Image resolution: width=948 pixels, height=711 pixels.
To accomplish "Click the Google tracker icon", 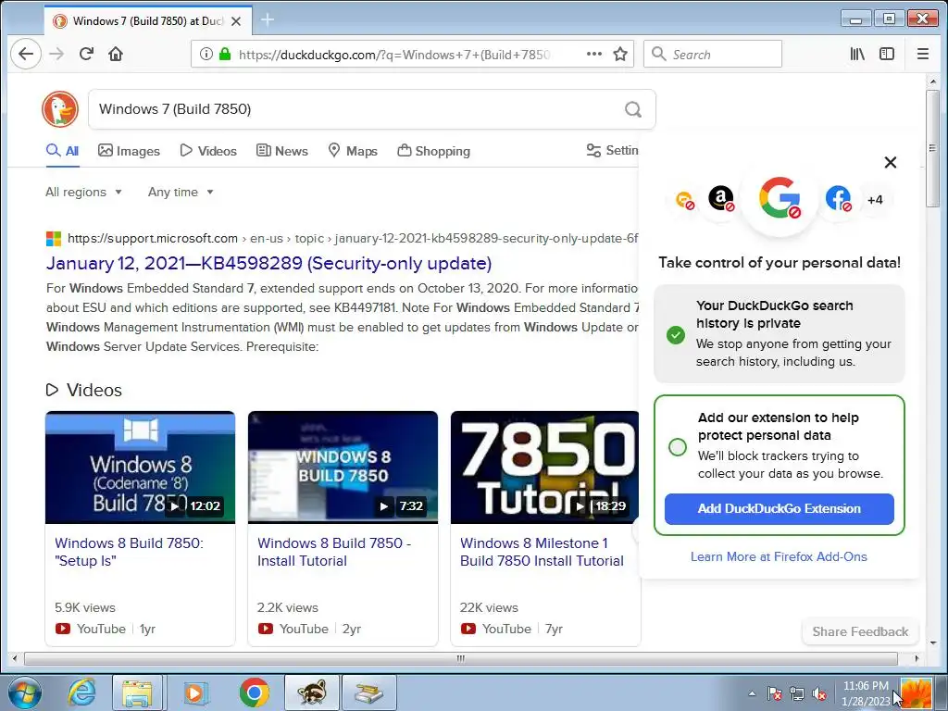I will [780, 198].
